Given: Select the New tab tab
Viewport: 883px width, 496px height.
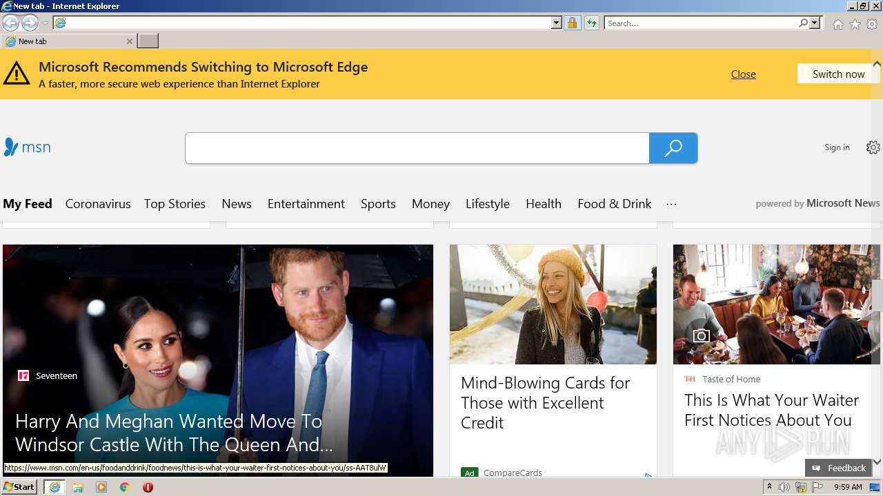Looking at the screenshot, I should click(68, 41).
